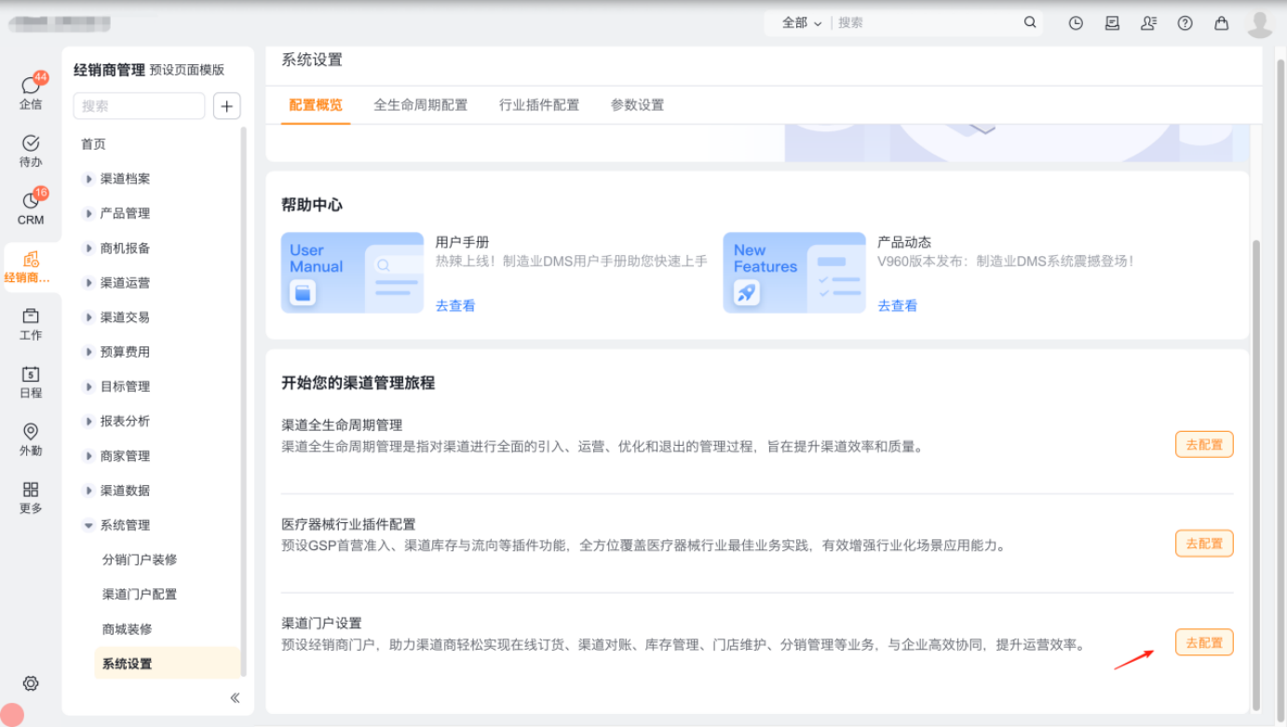
Task: Expand the 商机报备 tree item
Action: pyautogui.click(x=88, y=249)
